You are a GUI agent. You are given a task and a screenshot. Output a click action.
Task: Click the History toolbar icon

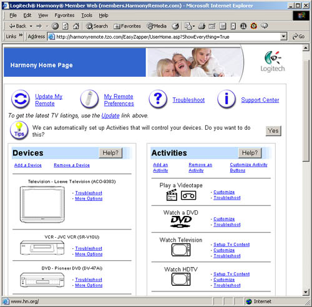pos(175,26)
